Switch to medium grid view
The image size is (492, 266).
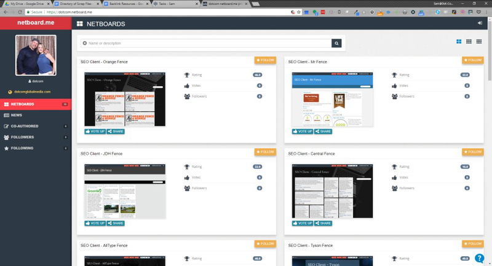pos(469,42)
